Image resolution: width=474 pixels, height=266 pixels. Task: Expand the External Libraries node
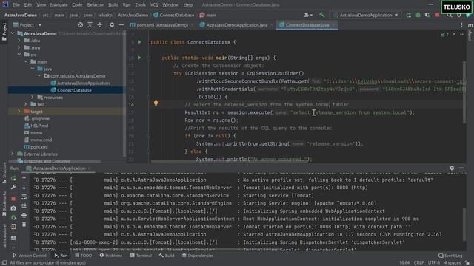pyautogui.click(x=13, y=154)
